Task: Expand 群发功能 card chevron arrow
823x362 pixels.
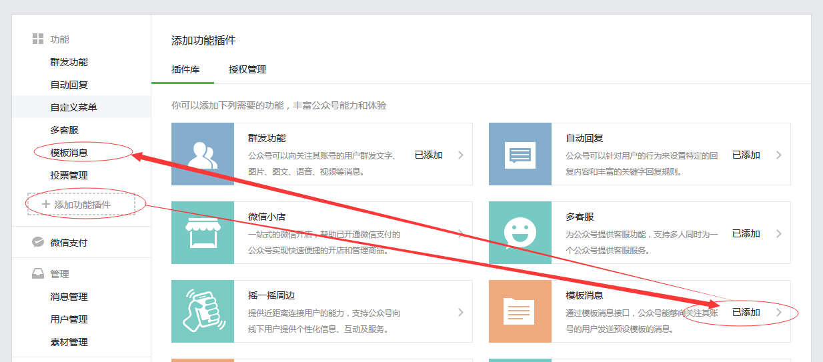Action: (460, 155)
